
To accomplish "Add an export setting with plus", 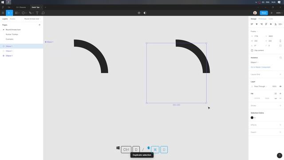I will (x=280, y=132).
